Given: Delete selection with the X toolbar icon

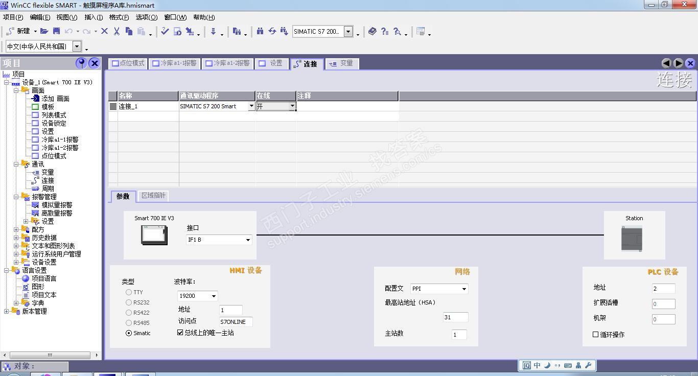Looking at the screenshot, I should (x=104, y=31).
